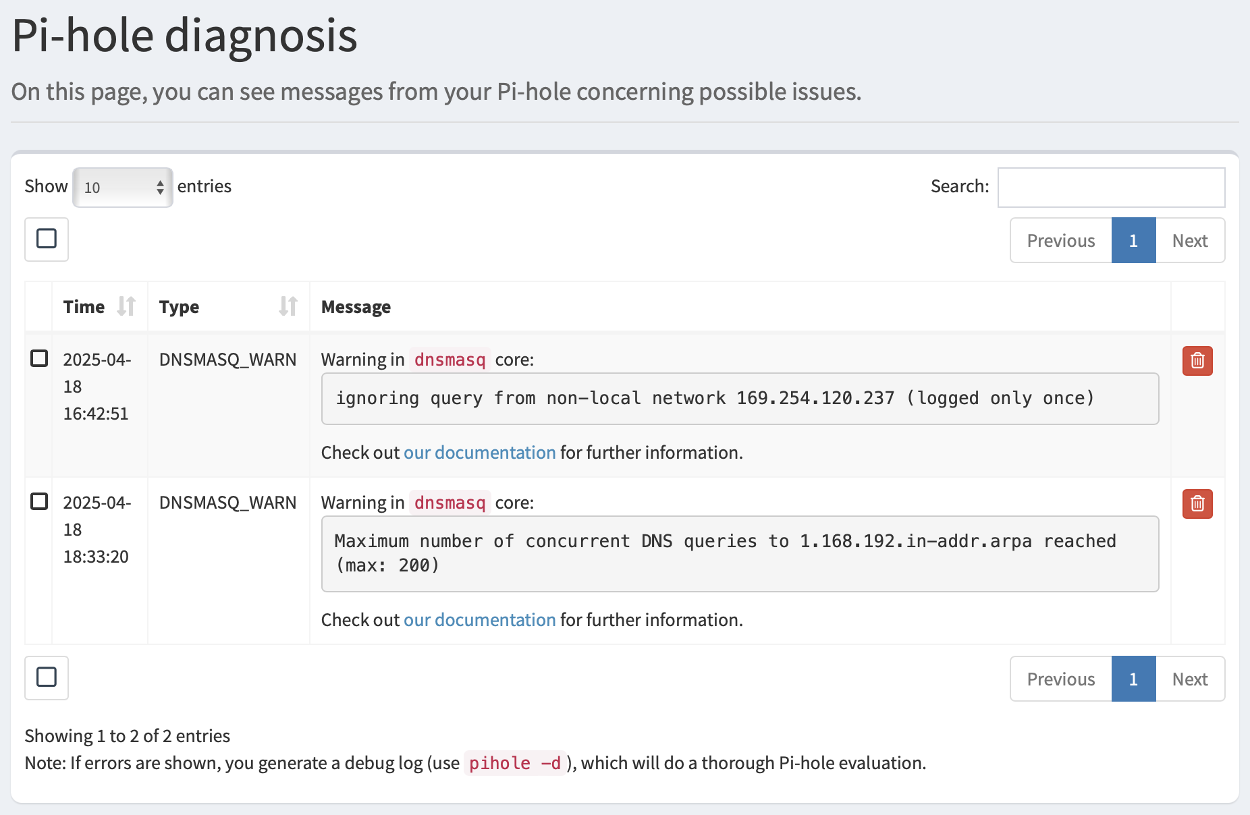Image resolution: width=1250 pixels, height=815 pixels.
Task: Click the 'pihole -d' command text
Action: (515, 763)
